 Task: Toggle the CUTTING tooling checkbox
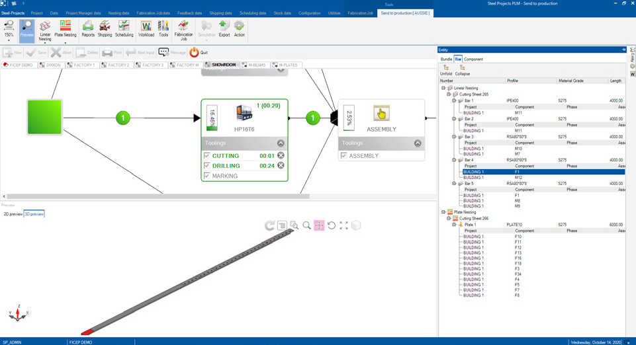point(207,155)
